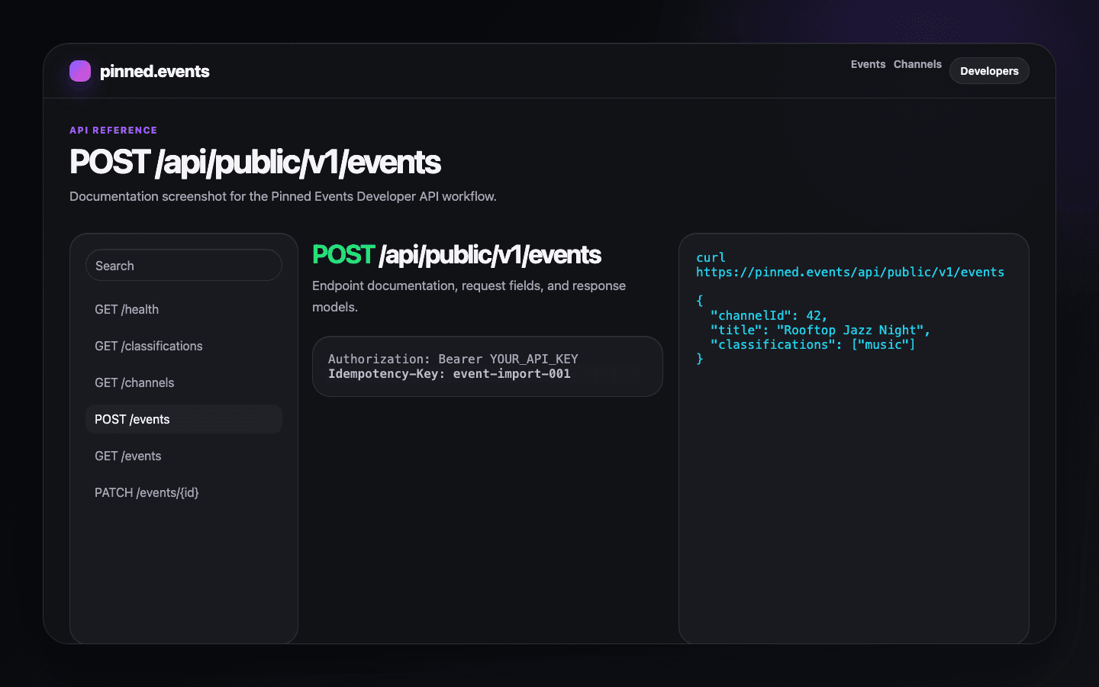This screenshot has height=687, width=1099.
Task: Go to the Events nav item
Action: coord(868,64)
